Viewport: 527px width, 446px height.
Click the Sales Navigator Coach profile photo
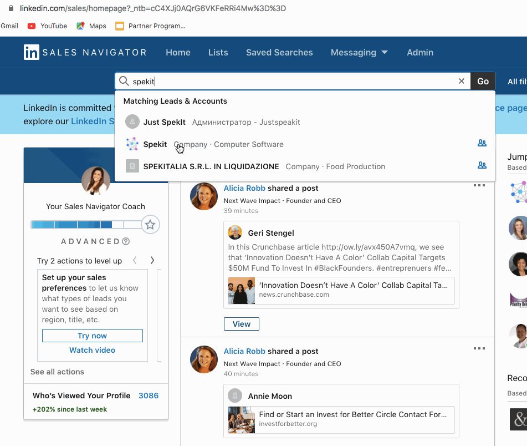pos(96,181)
